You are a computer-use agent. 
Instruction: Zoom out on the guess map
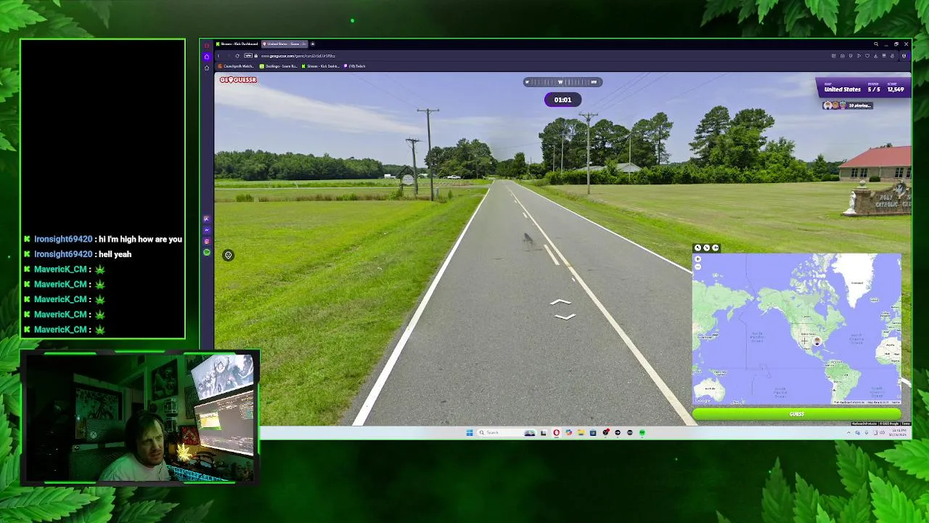tap(697, 267)
